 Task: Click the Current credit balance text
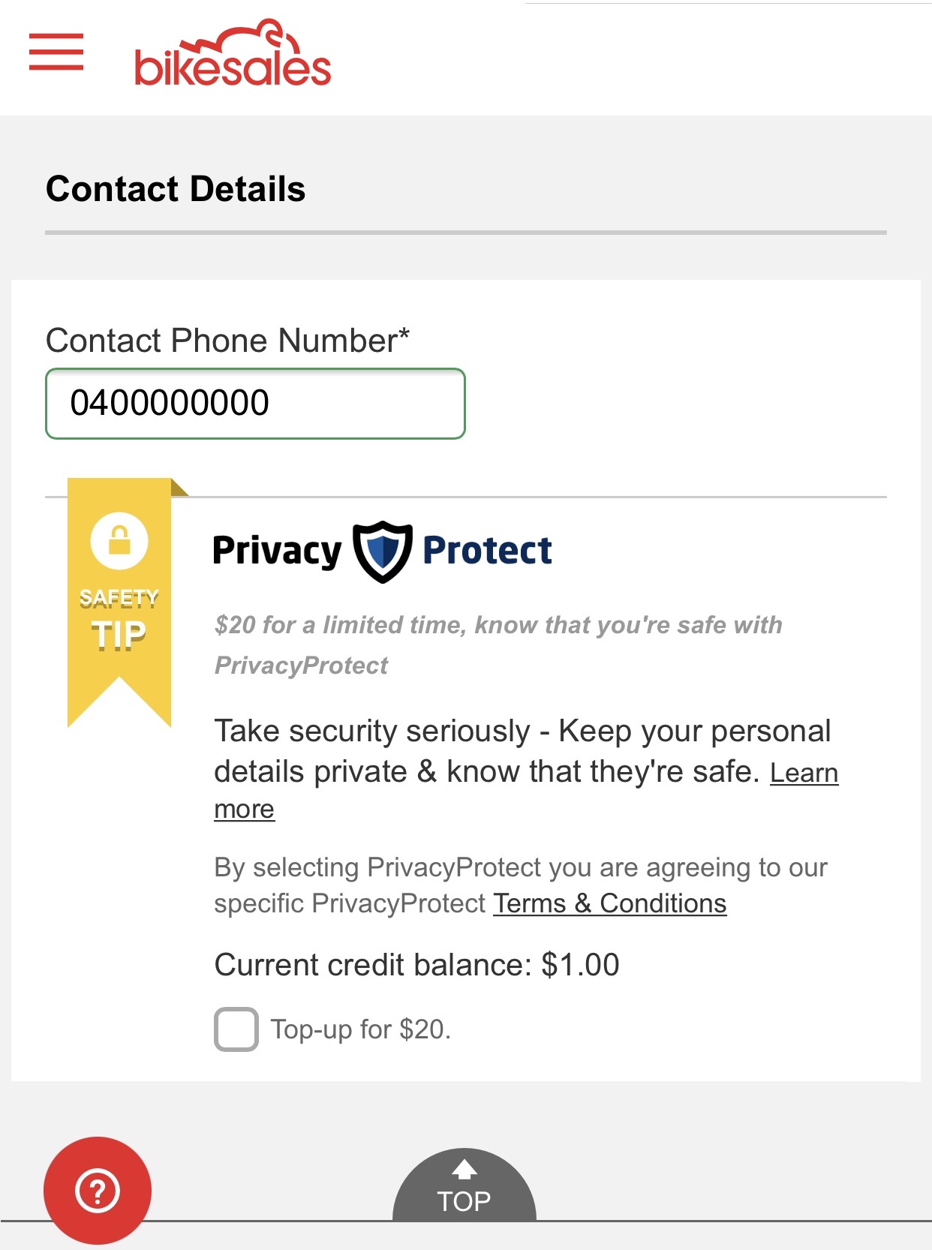point(416,965)
